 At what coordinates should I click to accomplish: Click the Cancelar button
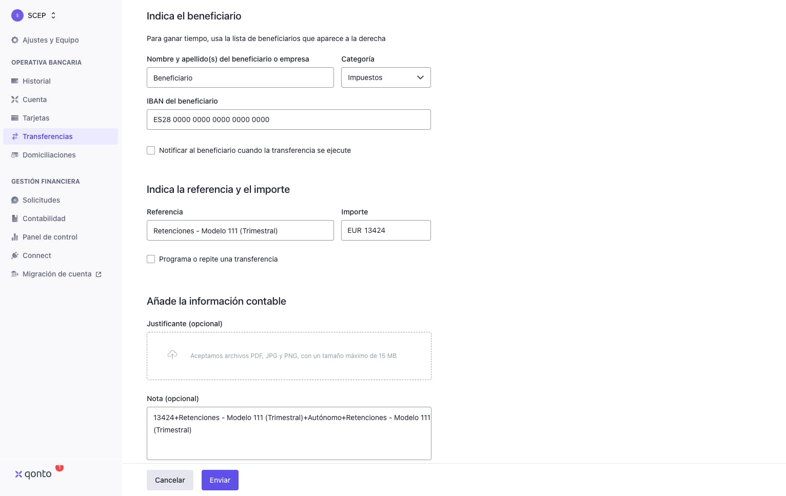170,480
